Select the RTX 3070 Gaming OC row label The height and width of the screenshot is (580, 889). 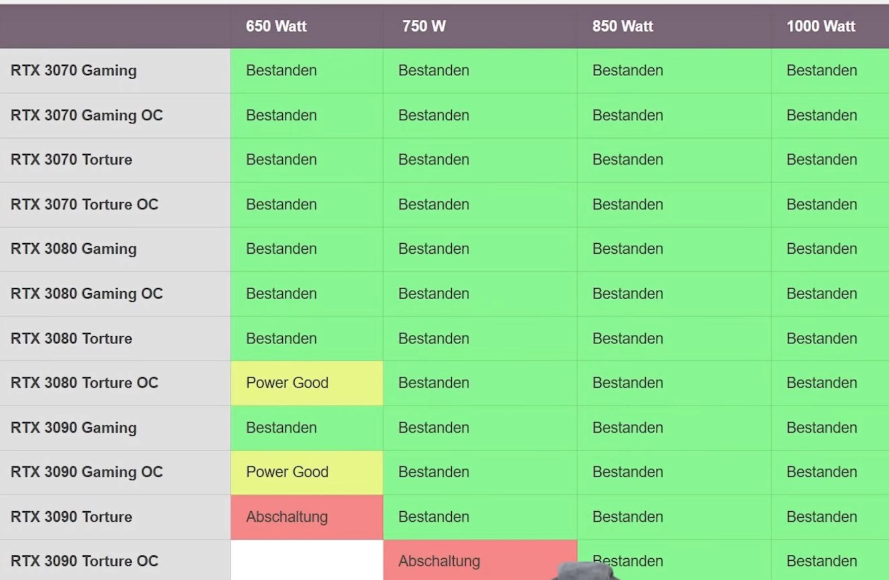point(87,115)
